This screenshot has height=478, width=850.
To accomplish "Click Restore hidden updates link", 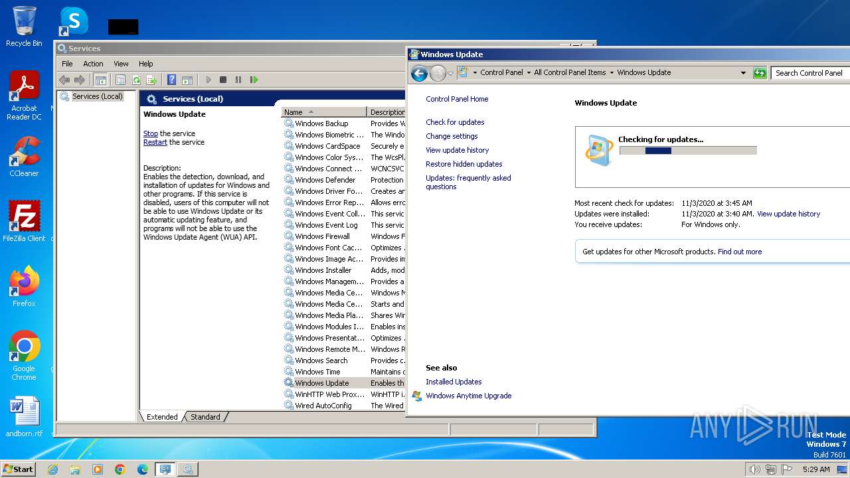I will coord(464,164).
